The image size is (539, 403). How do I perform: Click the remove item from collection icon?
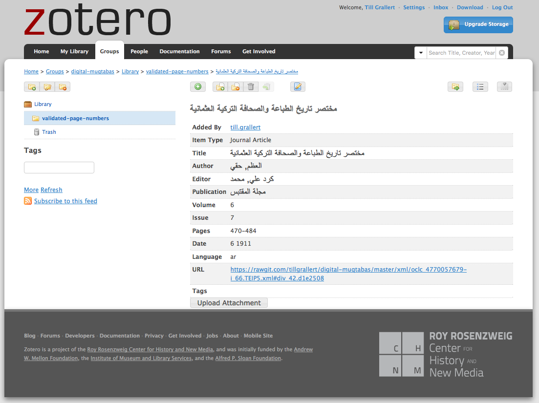click(236, 87)
